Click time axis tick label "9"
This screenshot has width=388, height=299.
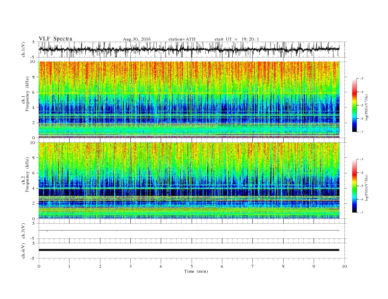[x=314, y=266]
